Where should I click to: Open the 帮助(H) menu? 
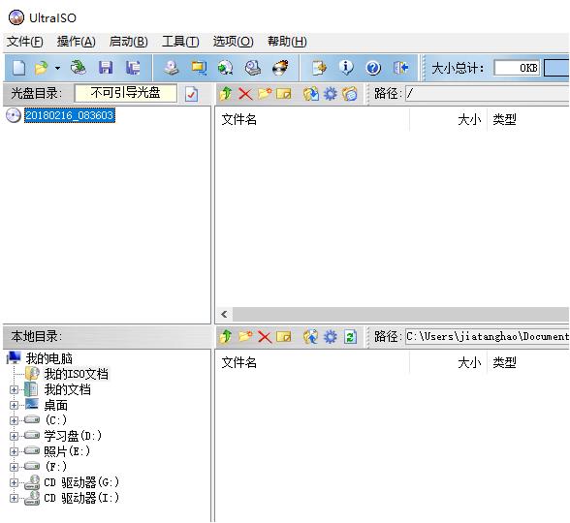pyautogui.click(x=287, y=42)
